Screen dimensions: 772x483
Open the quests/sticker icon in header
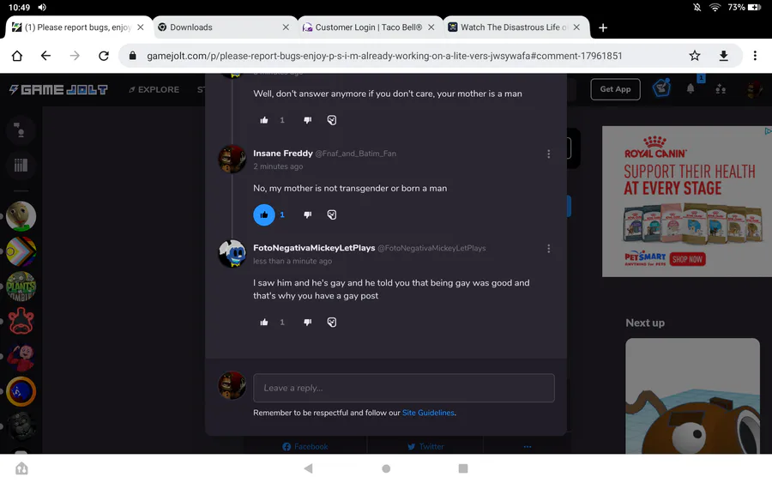[661, 88]
